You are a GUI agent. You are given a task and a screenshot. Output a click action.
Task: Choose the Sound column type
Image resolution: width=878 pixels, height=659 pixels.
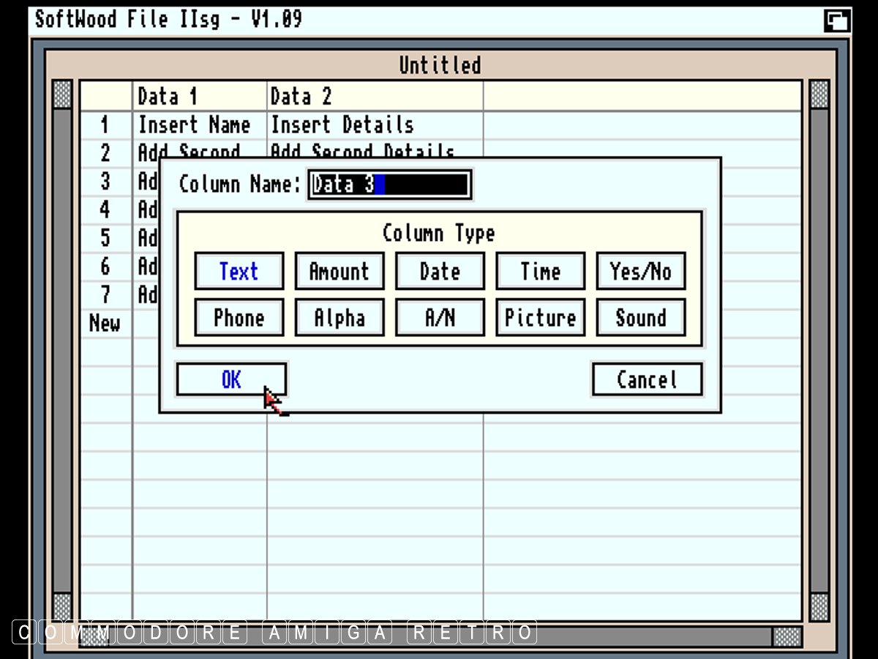pos(640,318)
